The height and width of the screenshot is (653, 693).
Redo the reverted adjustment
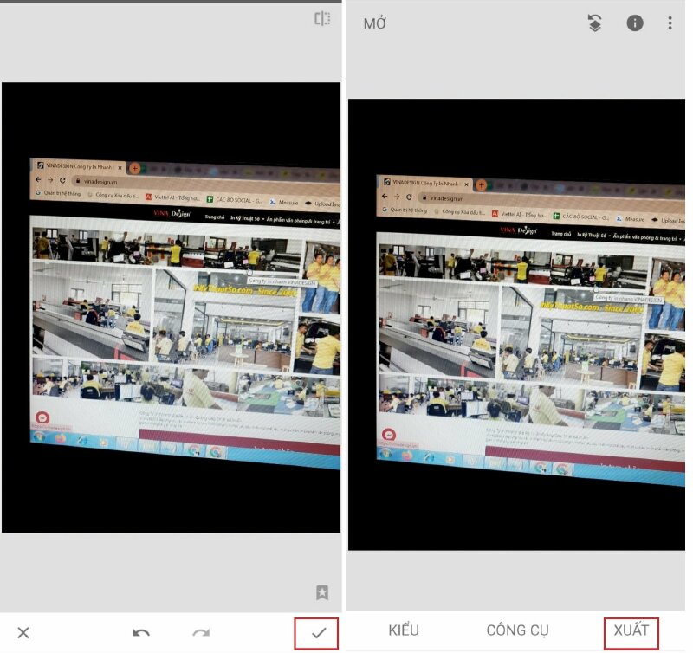pyautogui.click(x=201, y=633)
